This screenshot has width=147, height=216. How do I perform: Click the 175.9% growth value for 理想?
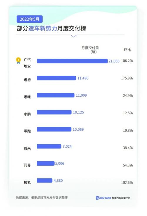click(x=127, y=78)
